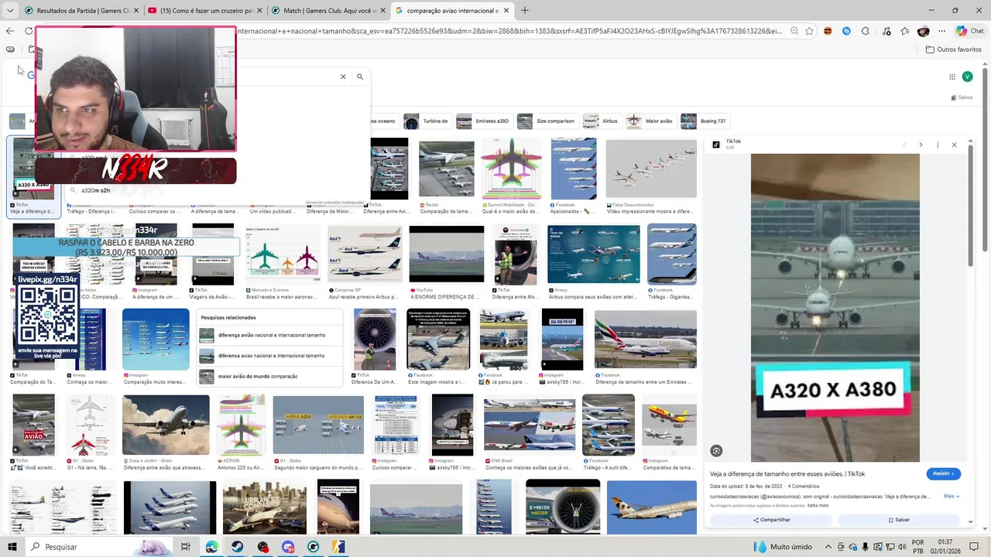Screen dimensions: 991x557
Task: Open the colorful overlapping planes thumbnail in the top row
Action: tap(511, 169)
